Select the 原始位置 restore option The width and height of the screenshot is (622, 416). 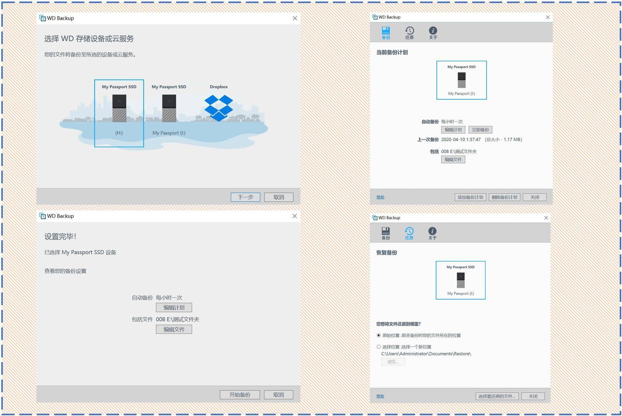click(x=378, y=335)
